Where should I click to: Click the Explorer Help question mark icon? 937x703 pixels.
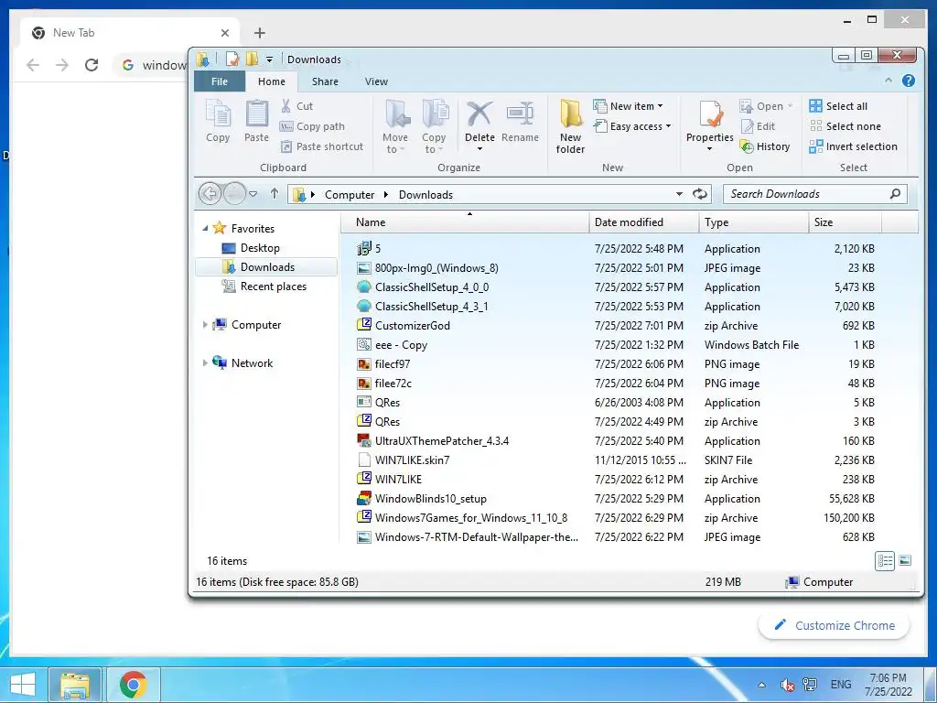(x=909, y=81)
